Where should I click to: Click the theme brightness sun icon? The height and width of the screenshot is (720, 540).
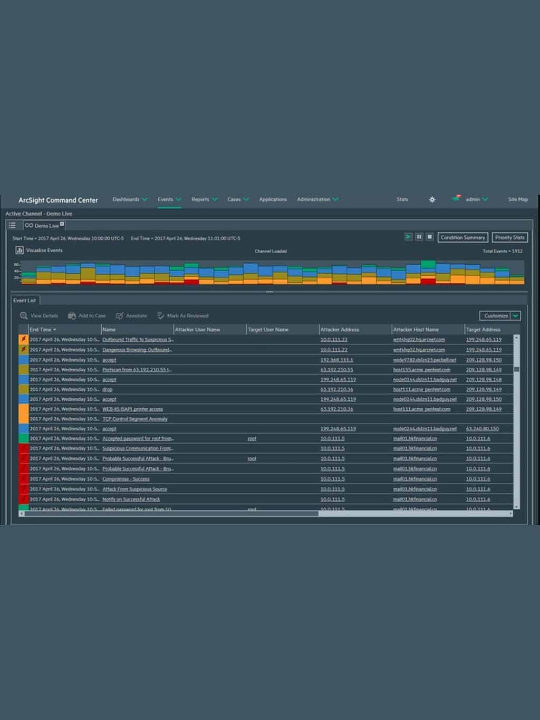pyautogui.click(x=432, y=199)
